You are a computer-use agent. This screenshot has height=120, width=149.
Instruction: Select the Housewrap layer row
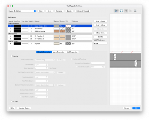pos(50,29)
